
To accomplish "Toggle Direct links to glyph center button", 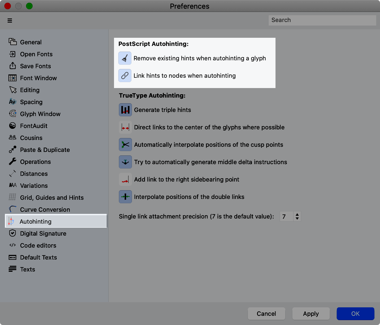I will tap(125, 127).
